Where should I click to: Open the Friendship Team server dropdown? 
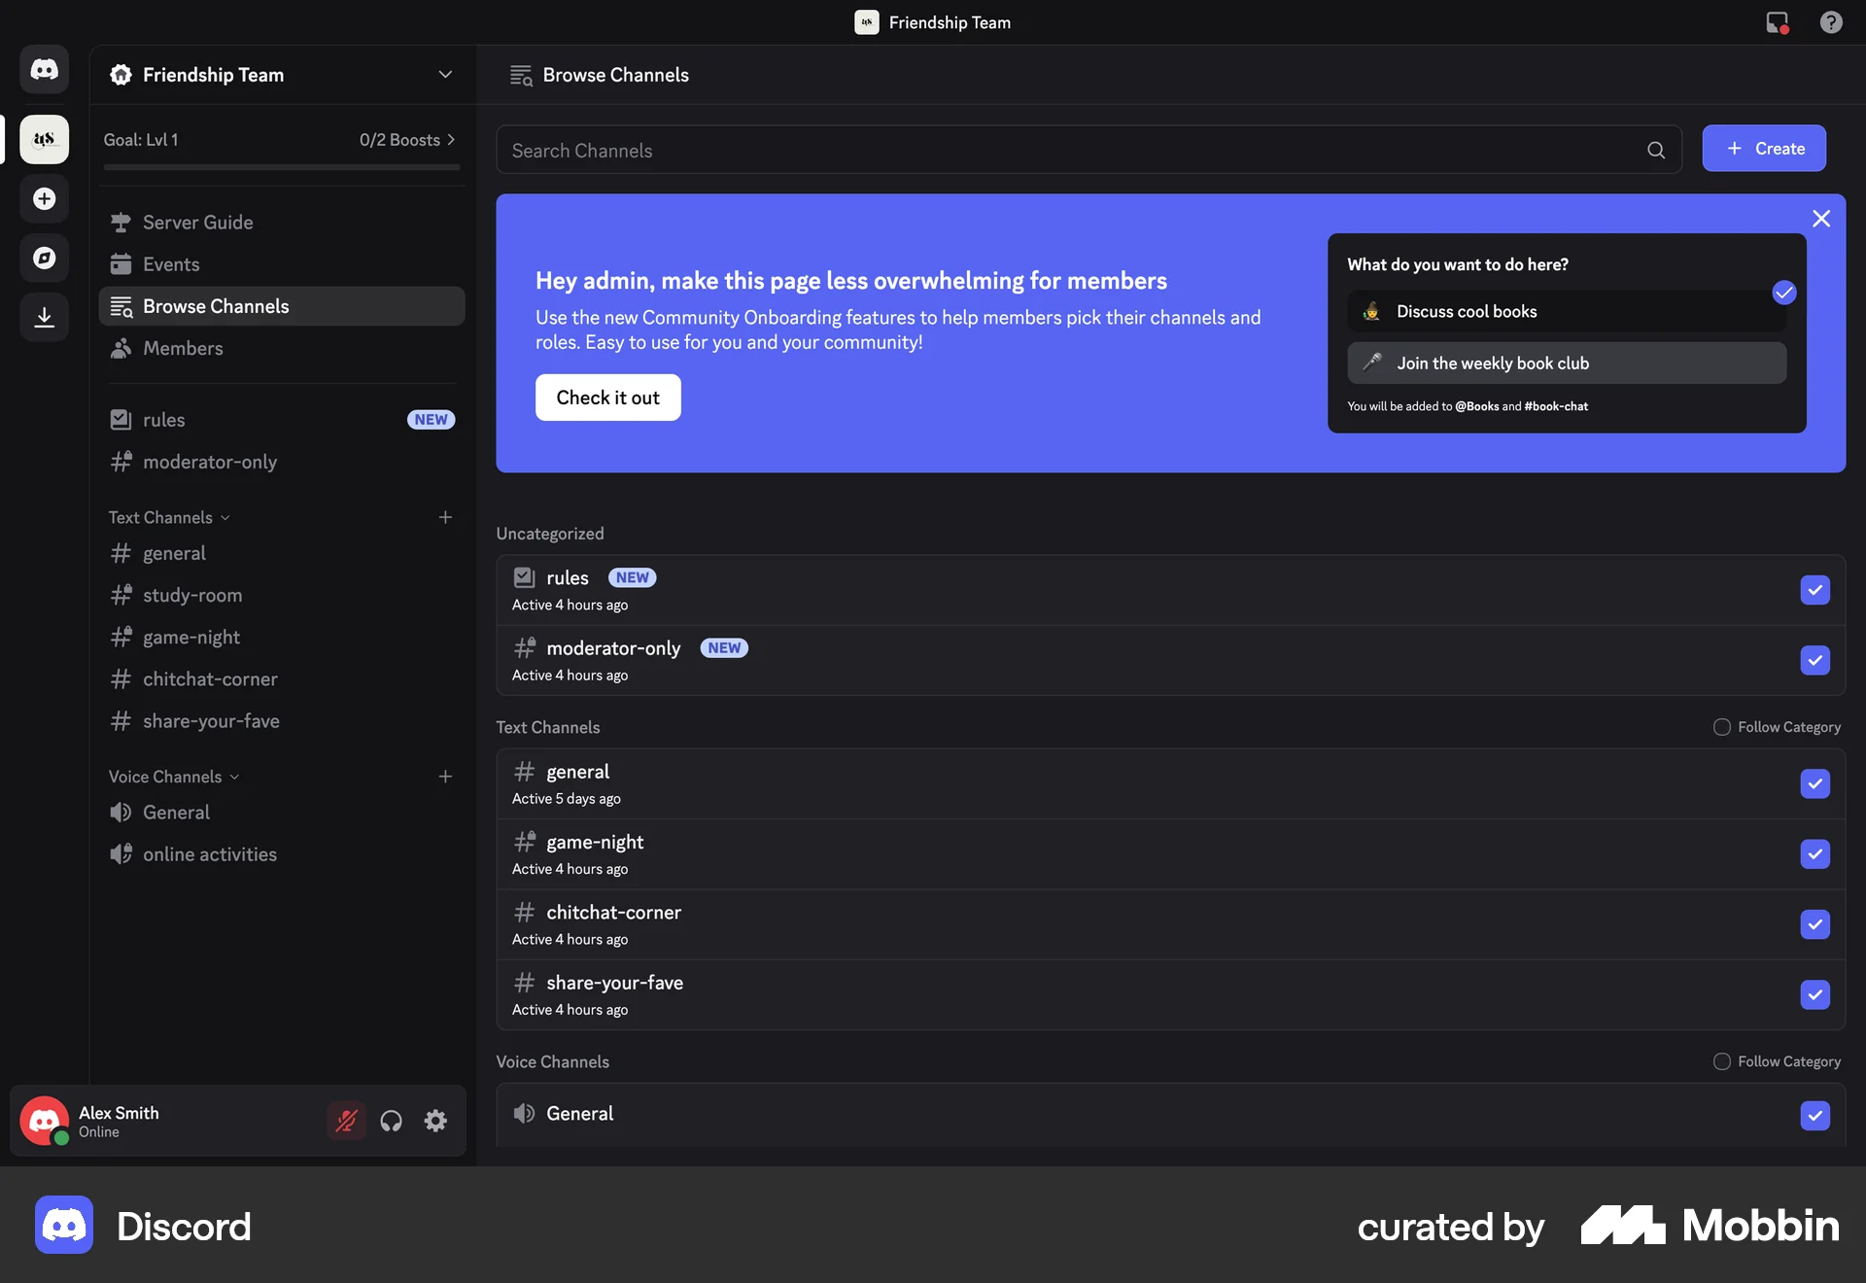coord(445,74)
